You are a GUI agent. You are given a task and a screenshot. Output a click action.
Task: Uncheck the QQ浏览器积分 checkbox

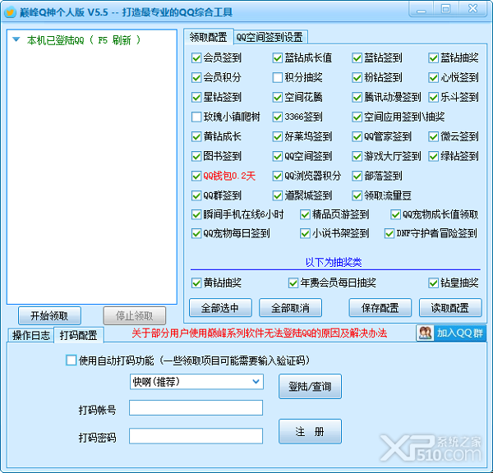click(278, 176)
